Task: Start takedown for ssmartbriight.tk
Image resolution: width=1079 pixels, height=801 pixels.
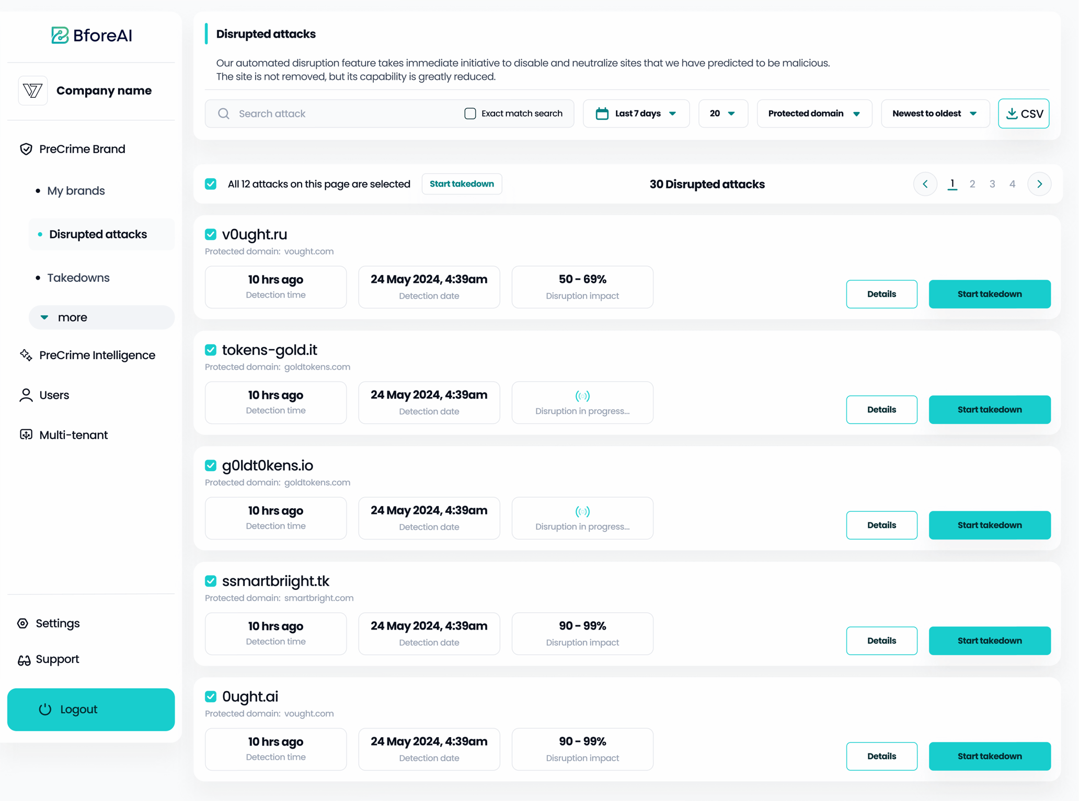Action: 989,640
